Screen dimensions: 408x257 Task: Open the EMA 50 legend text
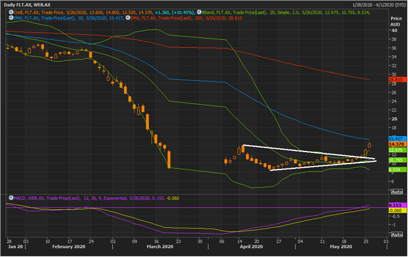(x=68, y=18)
